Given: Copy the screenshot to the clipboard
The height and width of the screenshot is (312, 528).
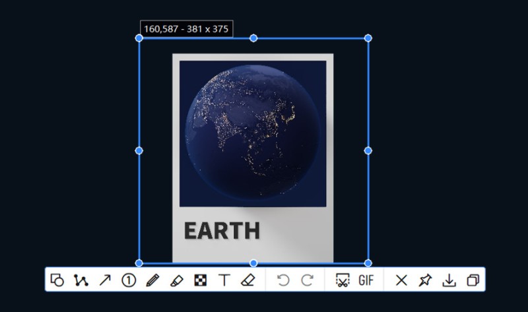Looking at the screenshot, I should tap(473, 280).
